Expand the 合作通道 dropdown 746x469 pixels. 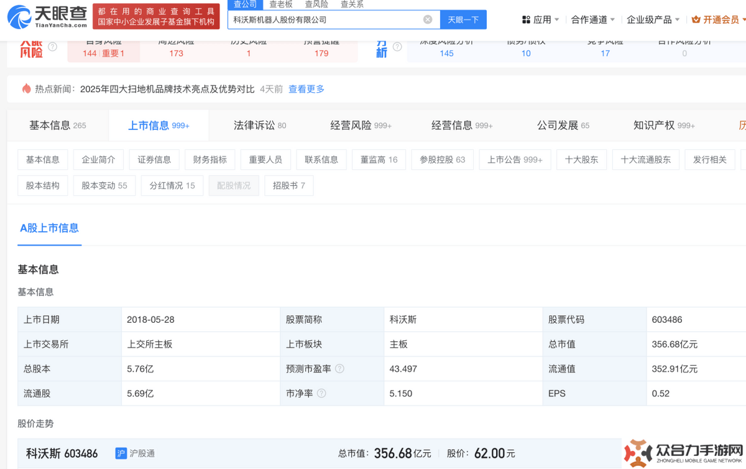(593, 20)
